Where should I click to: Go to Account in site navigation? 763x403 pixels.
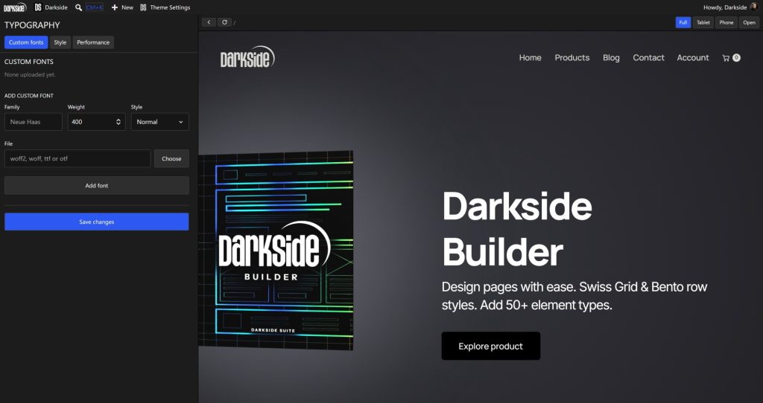point(692,57)
